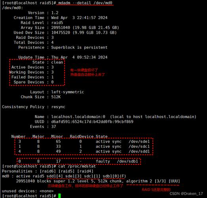207x198 pixels.
Task: Click the 'Total Devices' label
Action: click(29, 42)
